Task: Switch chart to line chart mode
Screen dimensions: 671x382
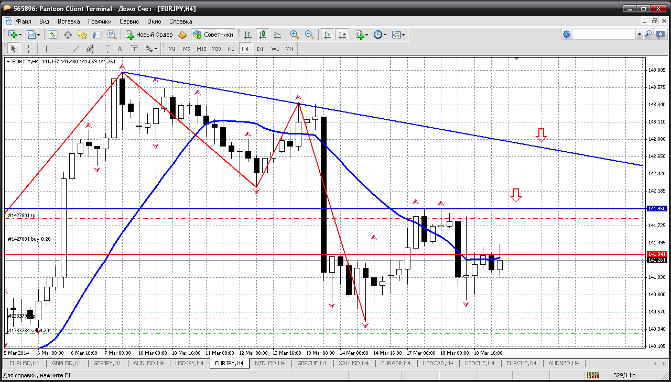Action: click(277, 35)
